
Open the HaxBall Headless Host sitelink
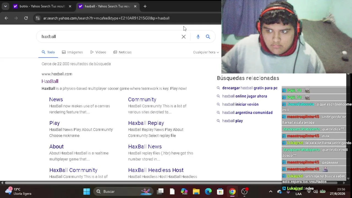pos(156,170)
